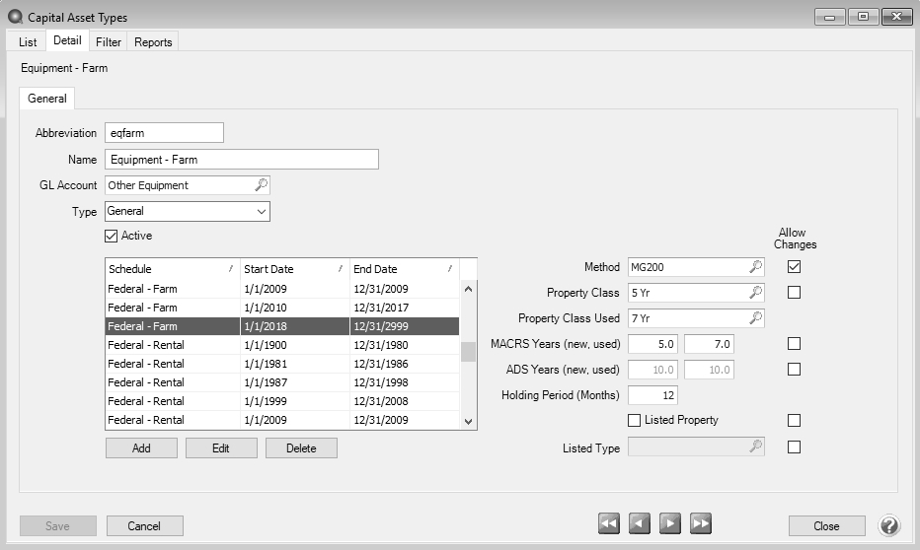
Task: Open the Method lookup magnifier
Action: [x=755, y=267]
